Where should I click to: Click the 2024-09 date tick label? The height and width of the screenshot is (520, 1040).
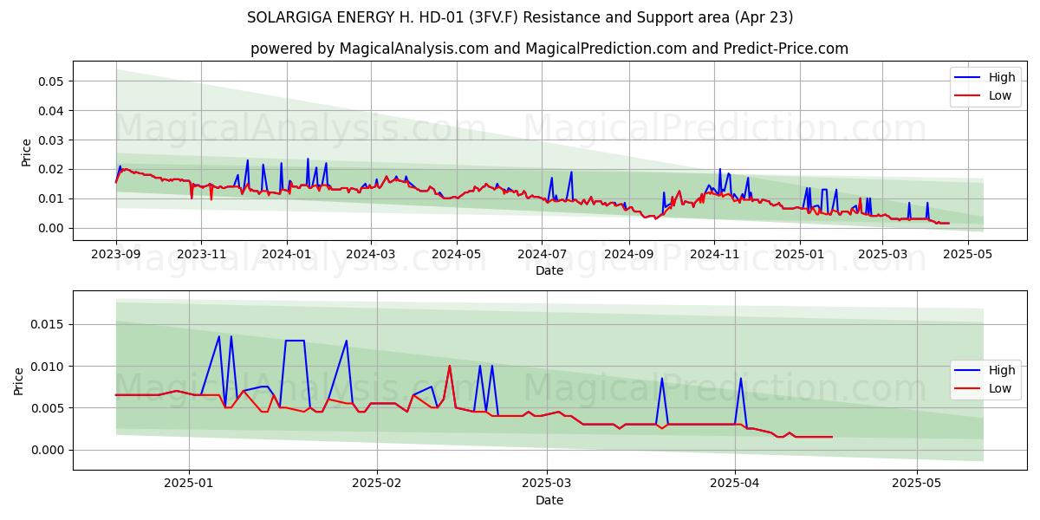[628, 255]
